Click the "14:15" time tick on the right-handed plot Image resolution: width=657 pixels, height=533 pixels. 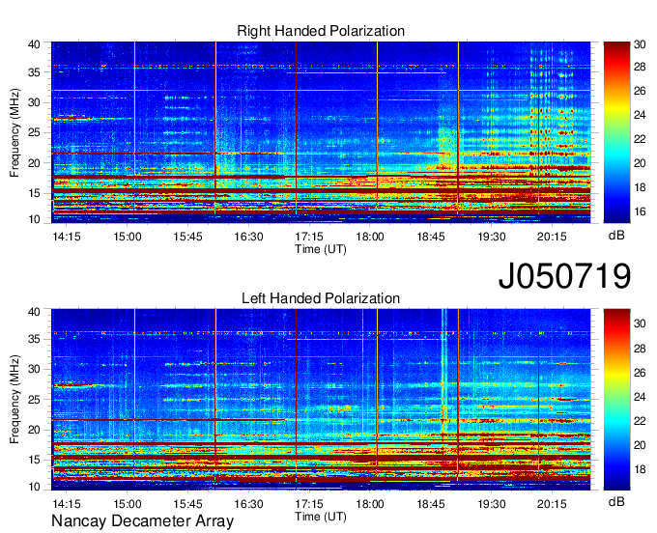(67, 237)
